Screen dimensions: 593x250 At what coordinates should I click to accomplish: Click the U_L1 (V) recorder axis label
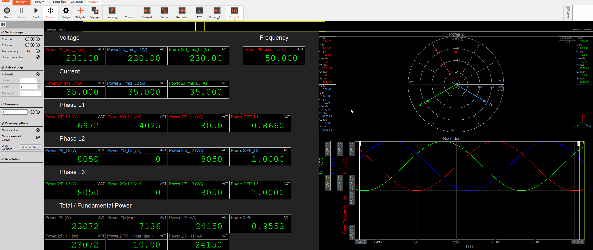tap(345, 166)
